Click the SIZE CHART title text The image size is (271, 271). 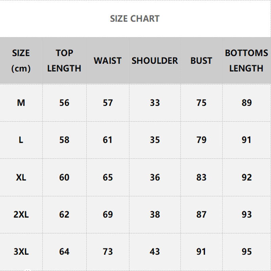pyautogui.click(x=135, y=19)
